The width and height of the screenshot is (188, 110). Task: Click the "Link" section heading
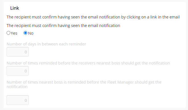coord(15,8)
